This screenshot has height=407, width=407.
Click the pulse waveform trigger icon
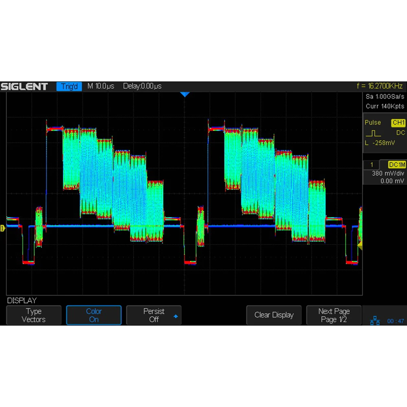pos(373,133)
